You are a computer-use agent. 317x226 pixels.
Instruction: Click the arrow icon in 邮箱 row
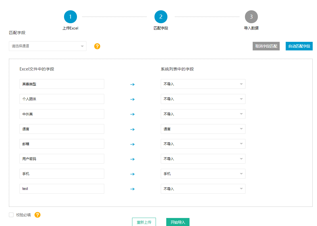[132, 144]
